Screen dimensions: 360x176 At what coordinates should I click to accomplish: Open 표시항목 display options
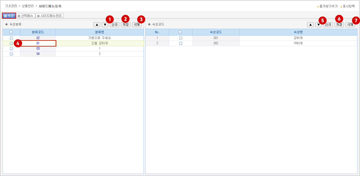(x=348, y=6)
